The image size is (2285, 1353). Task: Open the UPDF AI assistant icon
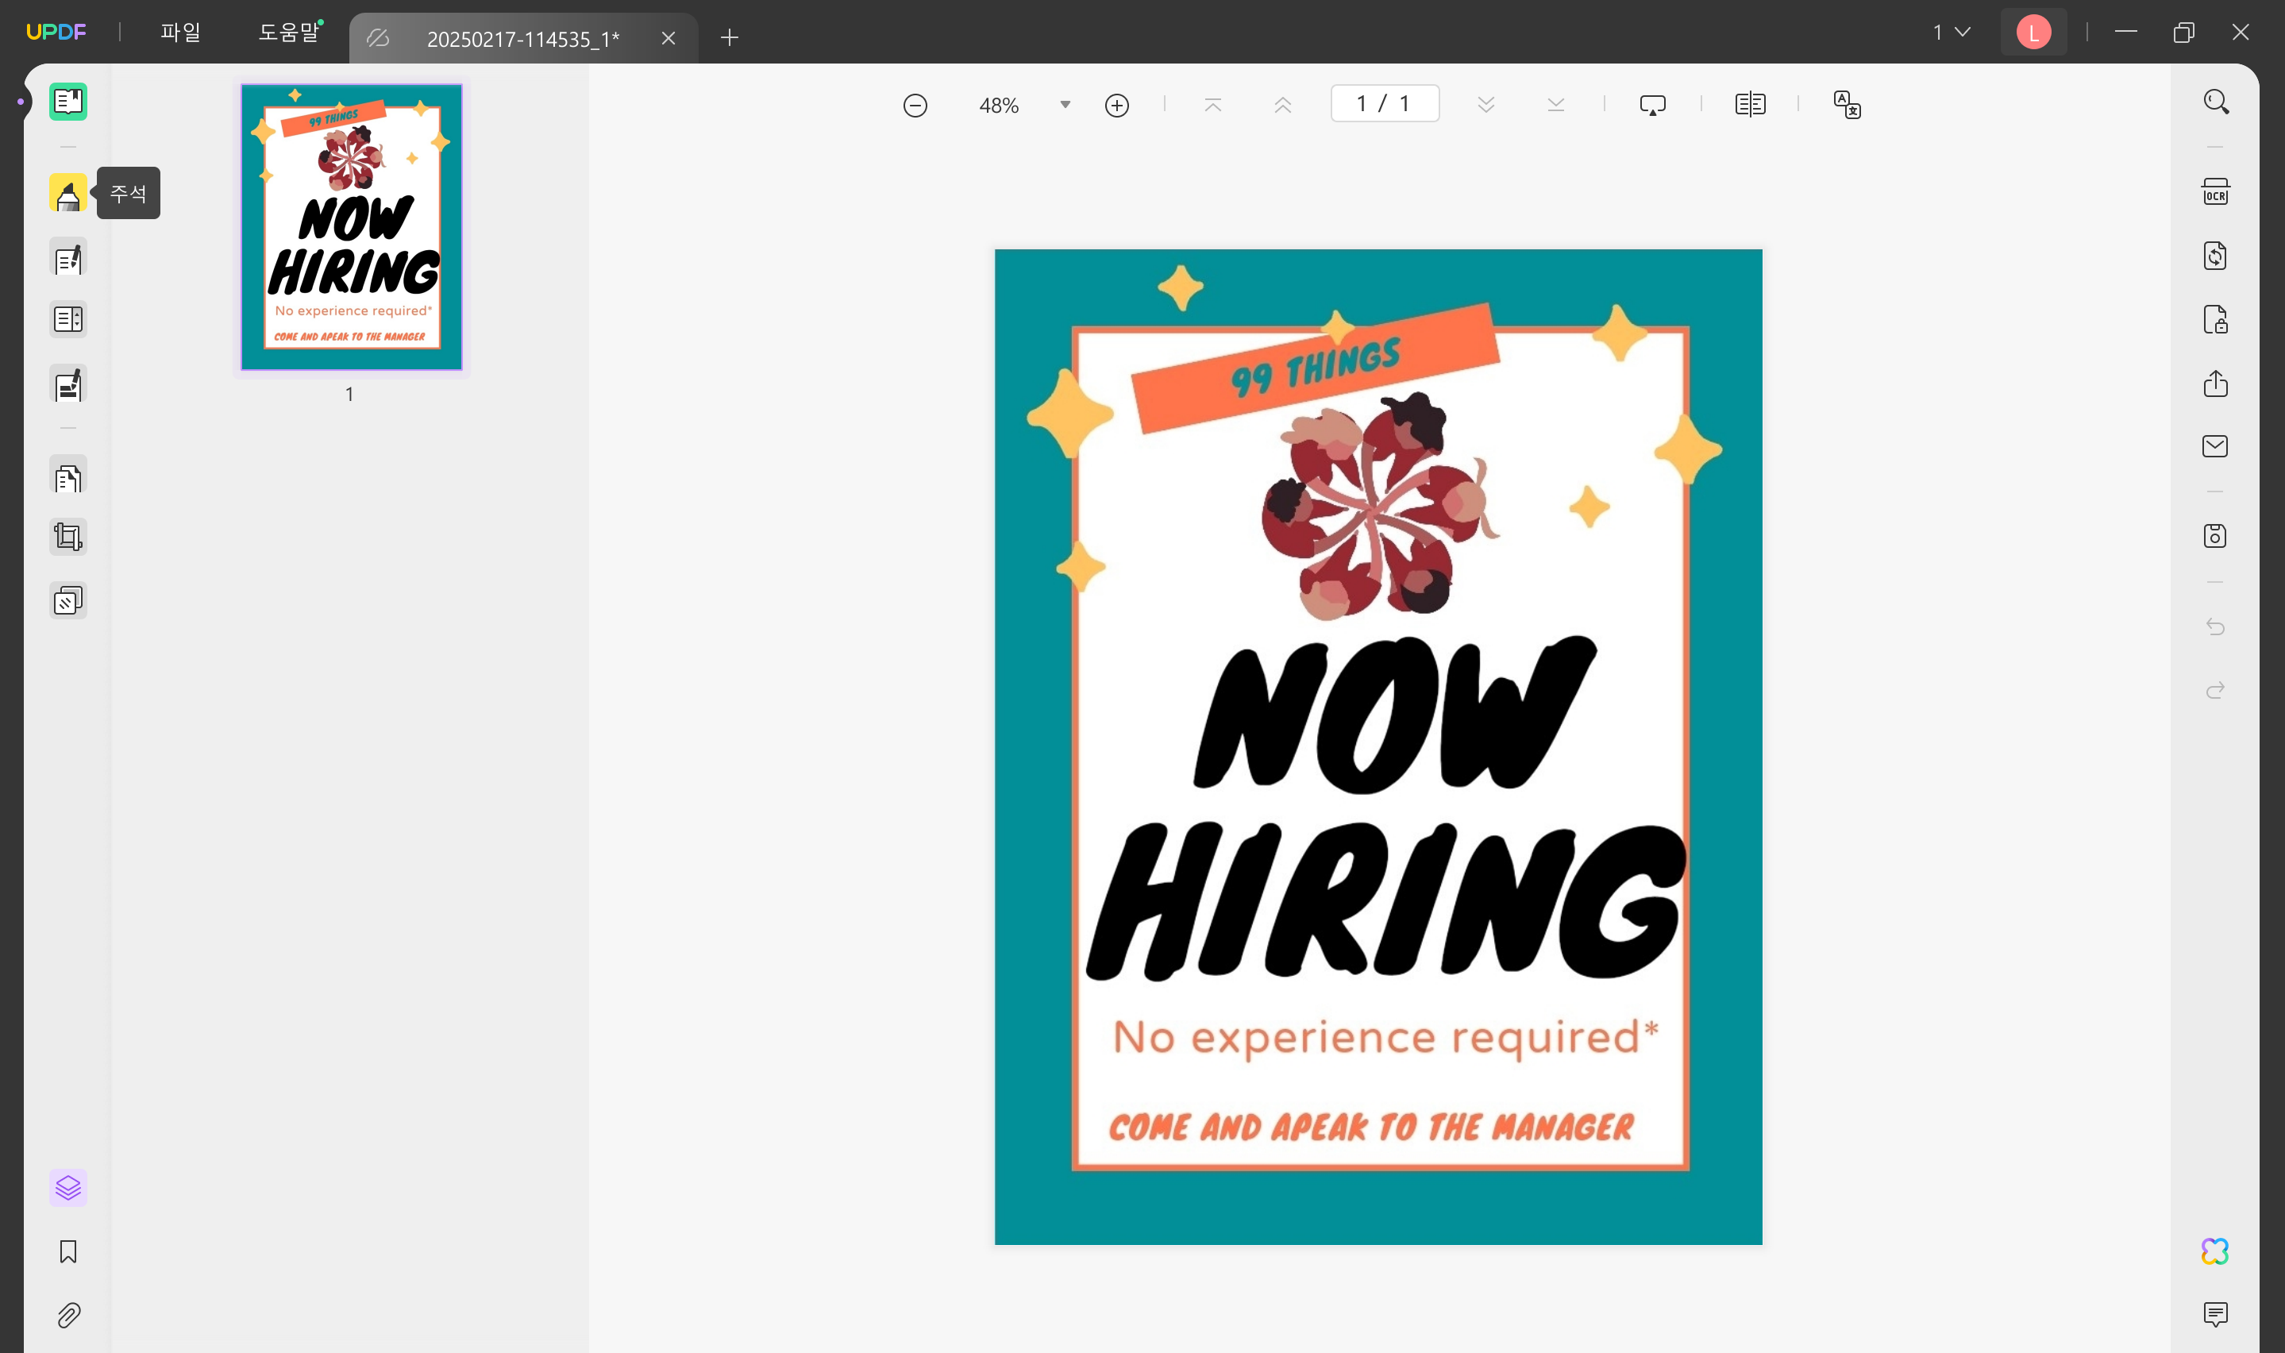[x=2215, y=1251]
